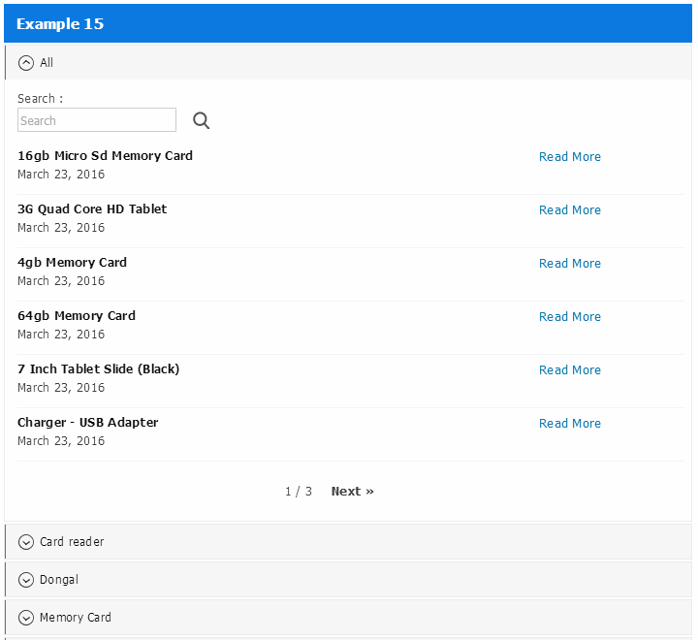
Task: Open Read More for 3G Quad Core HD Tablet
Action: point(570,210)
